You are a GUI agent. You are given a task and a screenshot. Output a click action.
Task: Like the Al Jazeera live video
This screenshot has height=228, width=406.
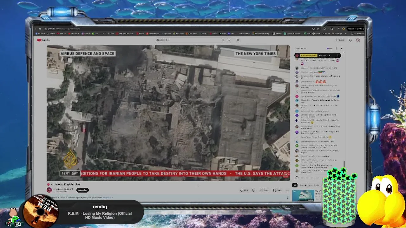[x=244, y=190]
